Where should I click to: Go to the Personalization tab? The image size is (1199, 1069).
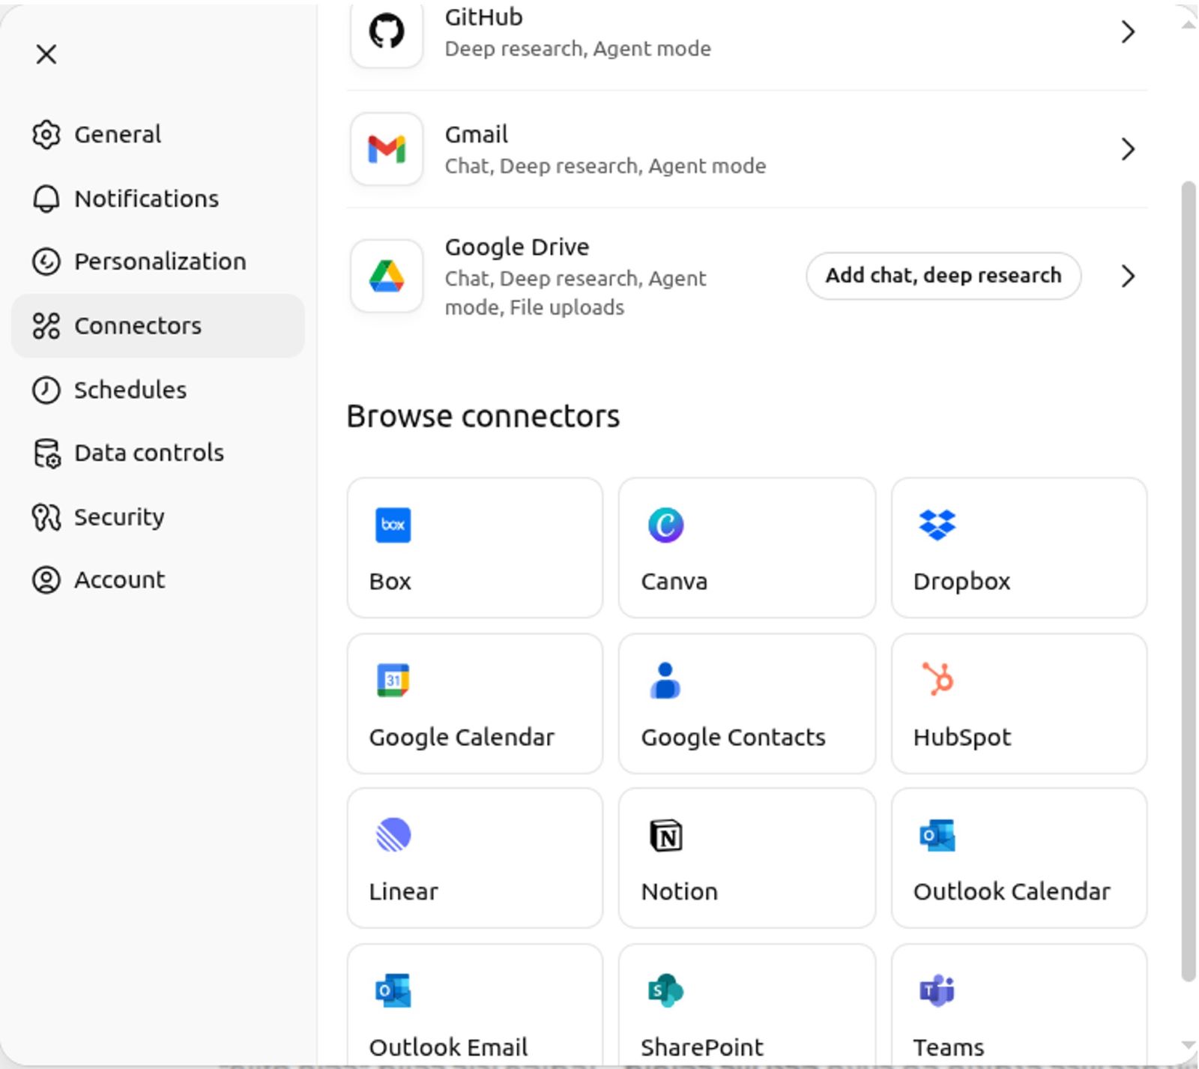157,262
